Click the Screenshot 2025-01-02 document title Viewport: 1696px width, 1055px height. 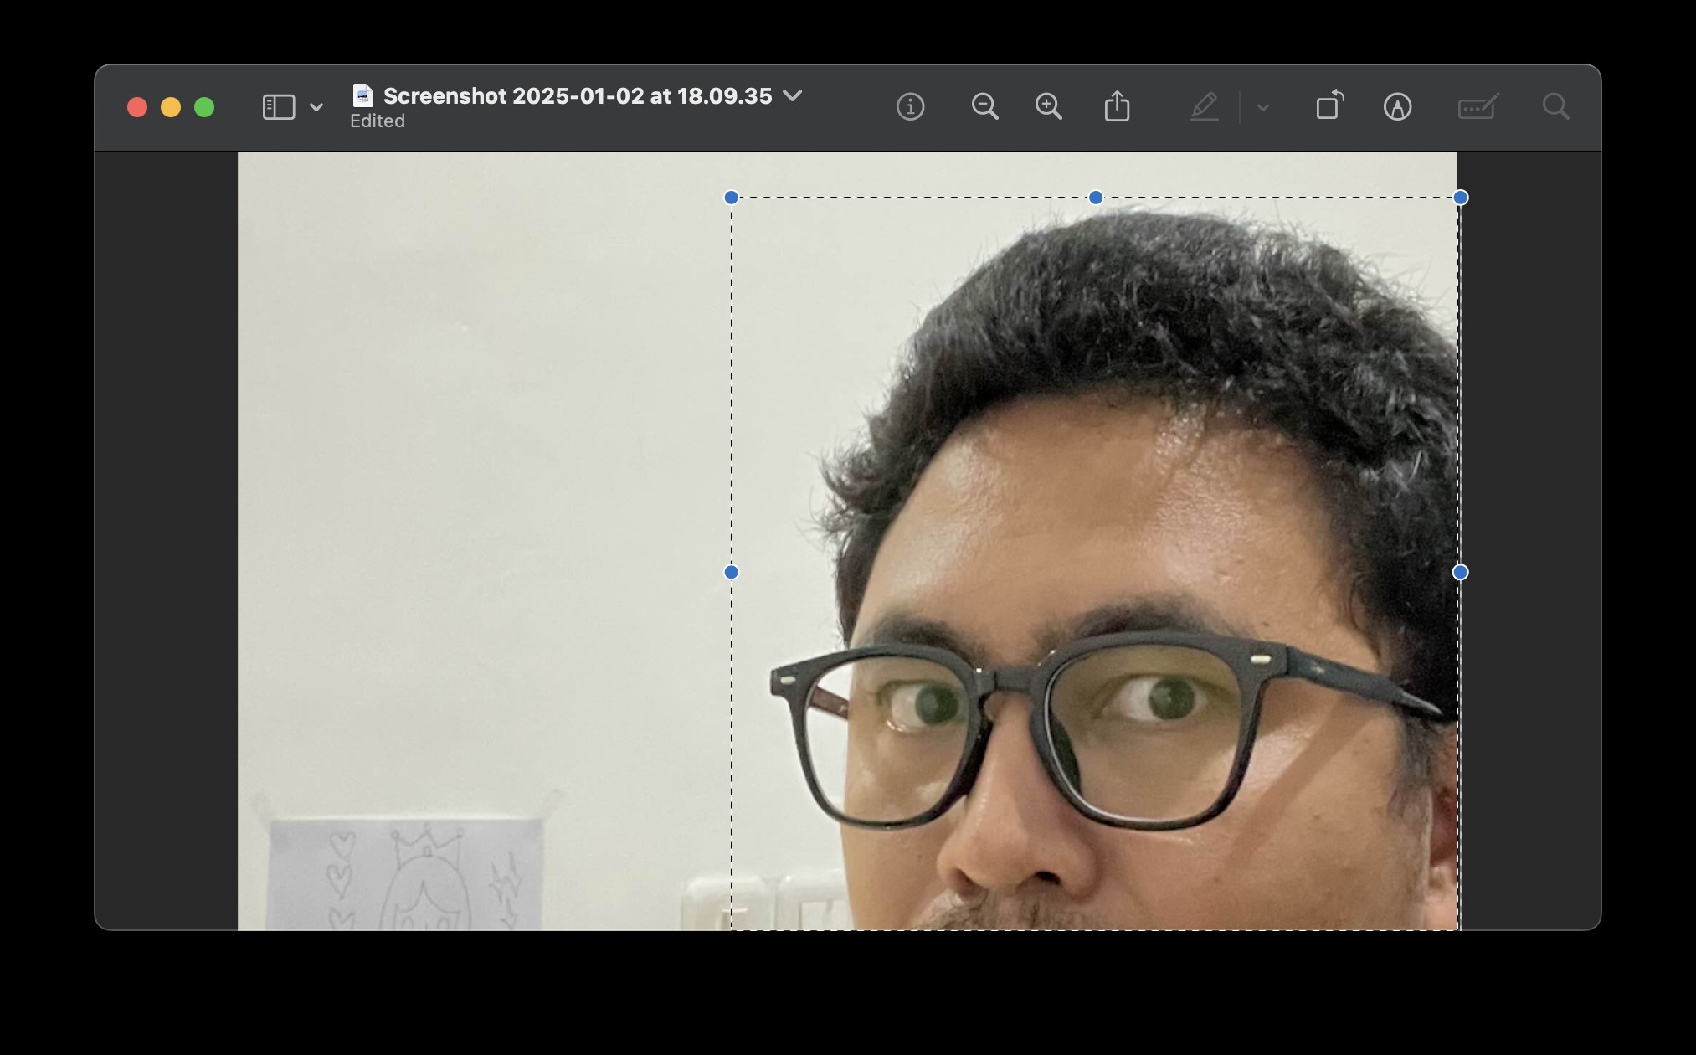click(x=577, y=96)
